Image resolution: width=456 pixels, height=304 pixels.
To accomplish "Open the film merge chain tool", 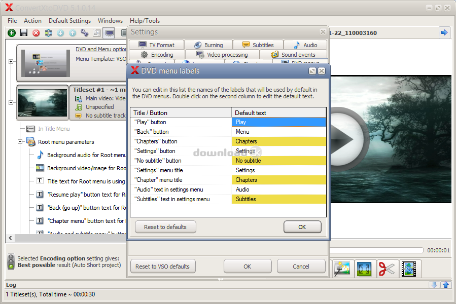I will pyautogui.click(x=409, y=269).
